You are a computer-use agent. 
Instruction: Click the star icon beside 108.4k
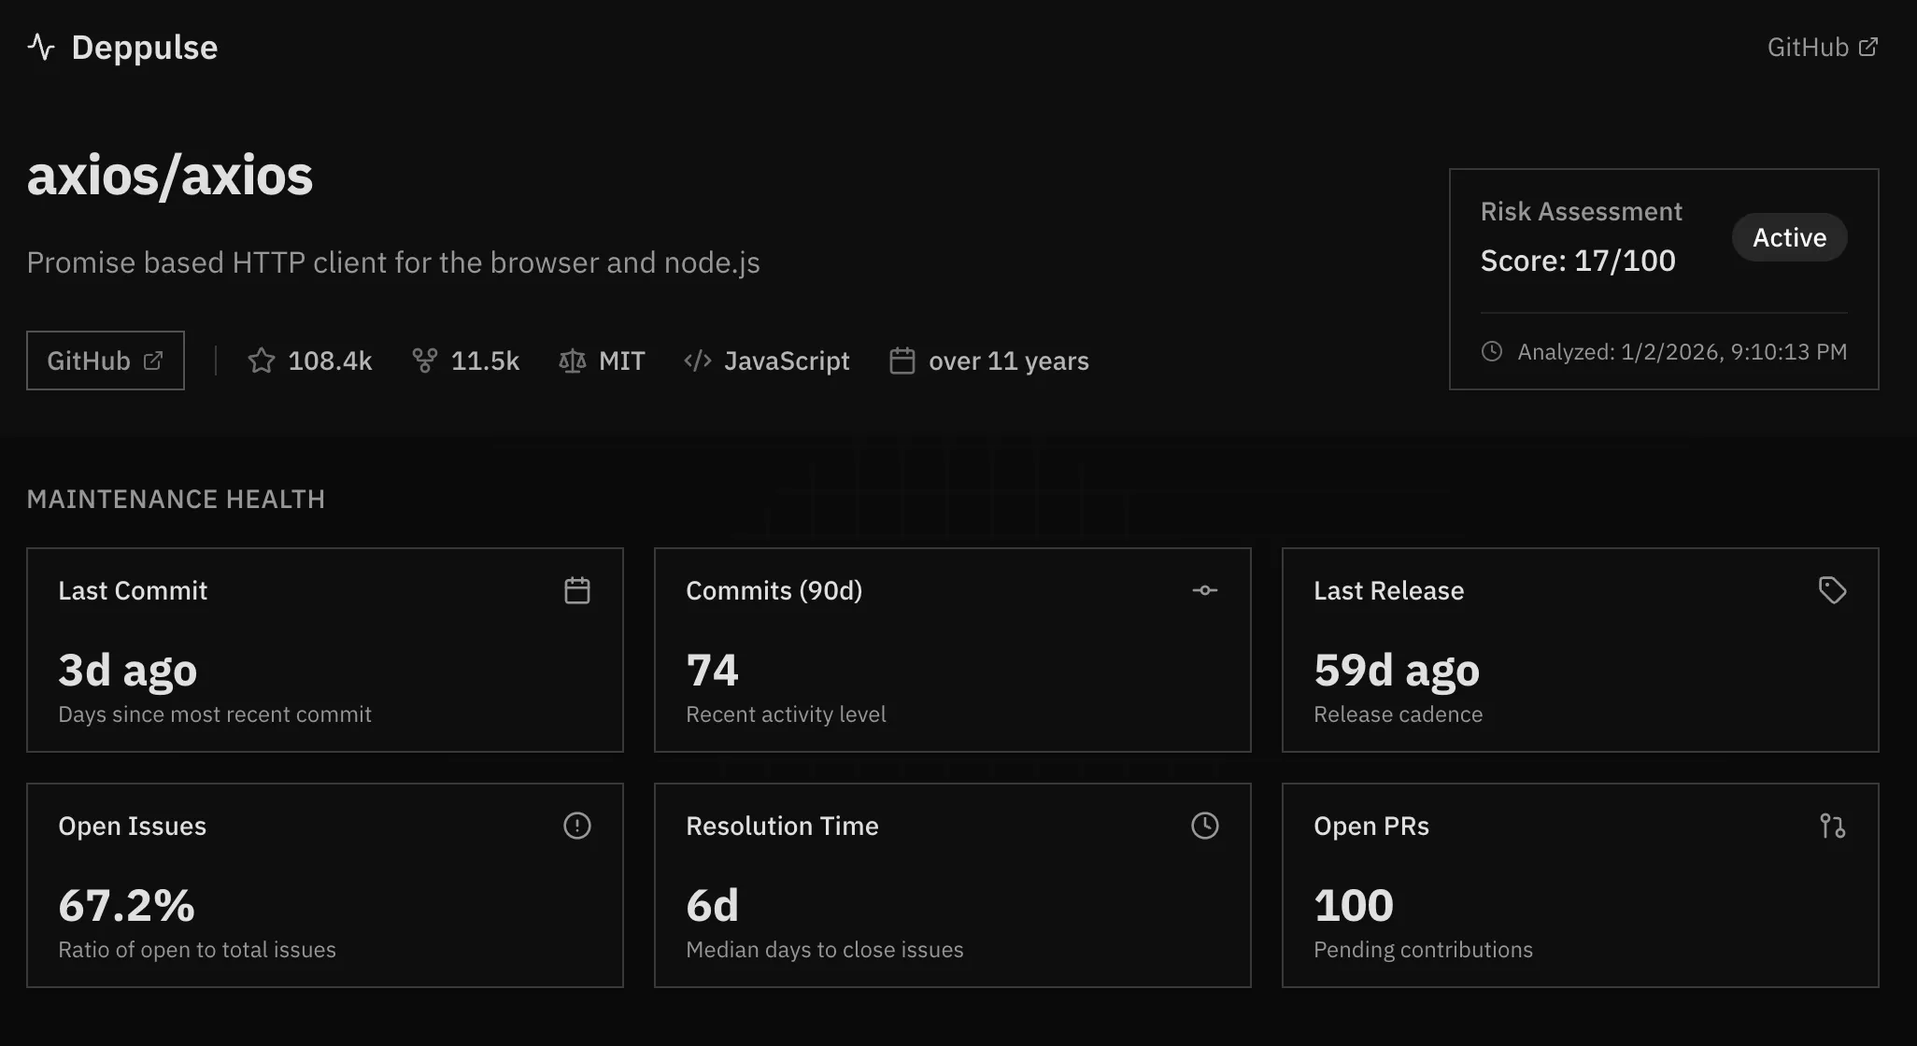pyautogui.click(x=262, y=360)
